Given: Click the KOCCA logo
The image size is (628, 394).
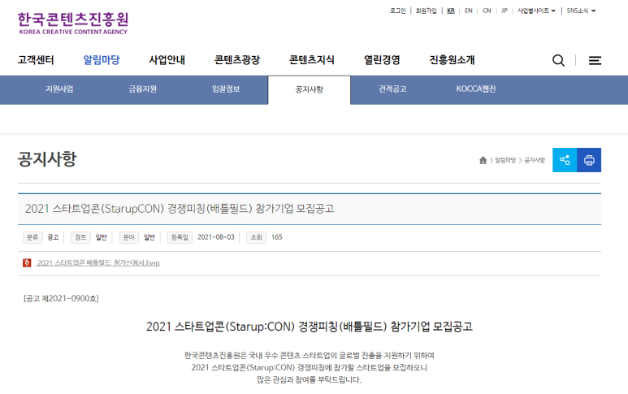Looking at the screenshot, I should pos(73,24).
